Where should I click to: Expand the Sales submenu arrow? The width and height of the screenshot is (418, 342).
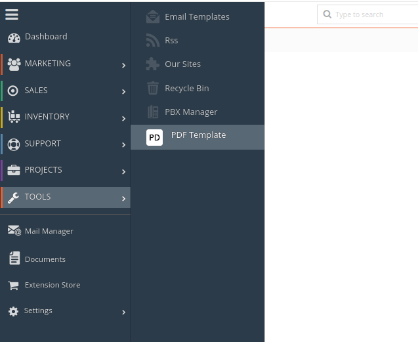click(x=123, y=92)
